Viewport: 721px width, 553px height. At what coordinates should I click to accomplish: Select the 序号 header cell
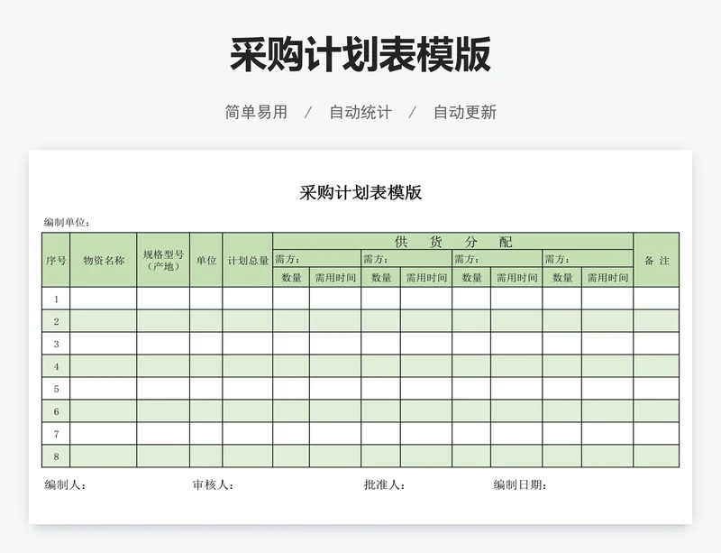click(x=56, y=260)
